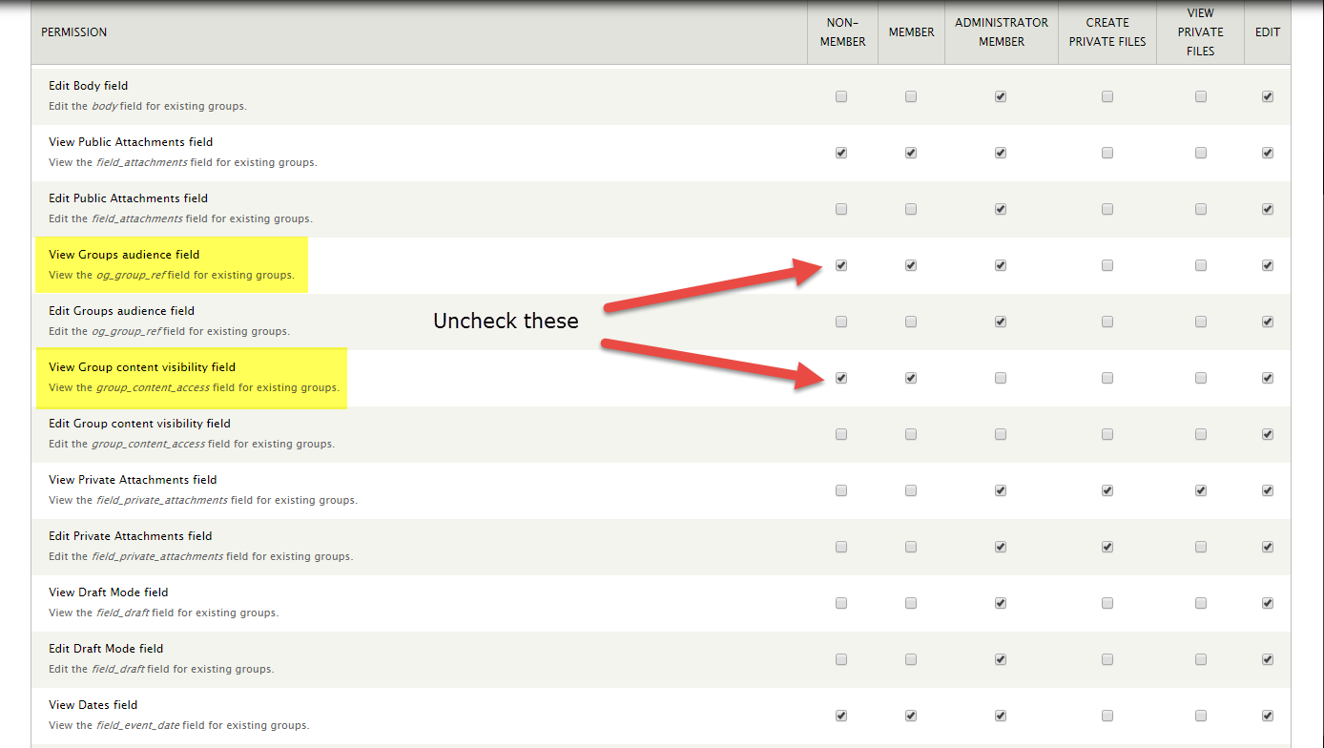Viewport: 1324px width, 748px height.
Task: Click the Create Private Files column header
Action: [1107, 32]
